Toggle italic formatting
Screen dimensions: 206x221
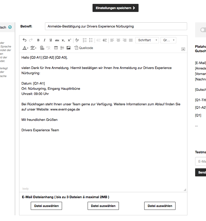44,40
